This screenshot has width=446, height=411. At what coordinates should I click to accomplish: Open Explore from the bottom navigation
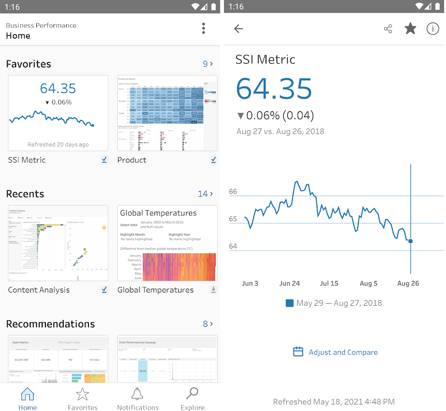pos(192,398)
